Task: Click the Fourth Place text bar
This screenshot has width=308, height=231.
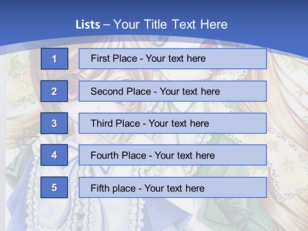Action: point(172,155)
